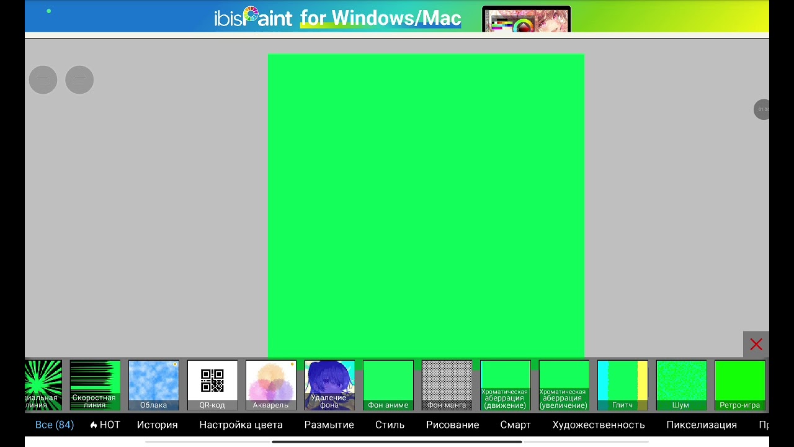
Task: Open the HOT filters category
Action: (105, 425)
